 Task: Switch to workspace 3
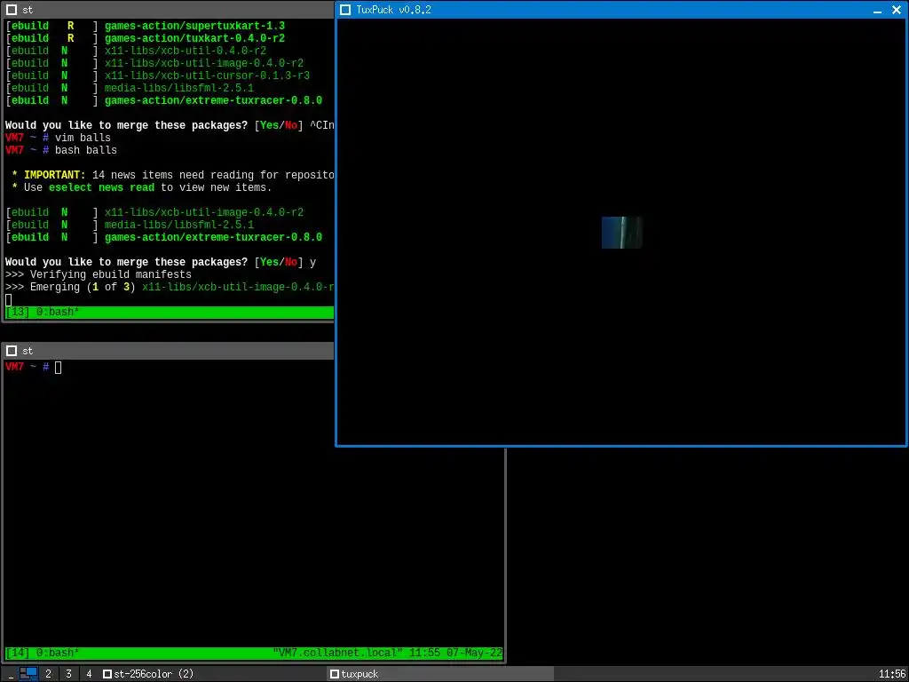coord(68,674)
